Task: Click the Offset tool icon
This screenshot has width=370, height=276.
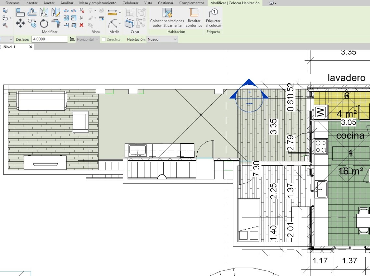Action: [32, 13]
